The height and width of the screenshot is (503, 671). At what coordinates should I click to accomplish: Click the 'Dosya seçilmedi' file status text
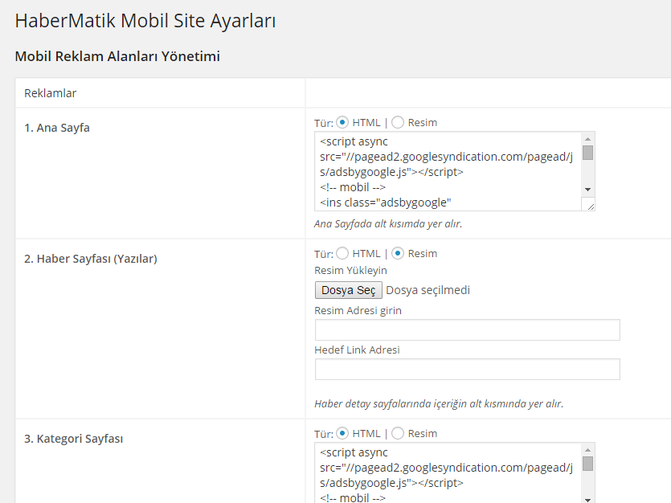tap(428, 290)
